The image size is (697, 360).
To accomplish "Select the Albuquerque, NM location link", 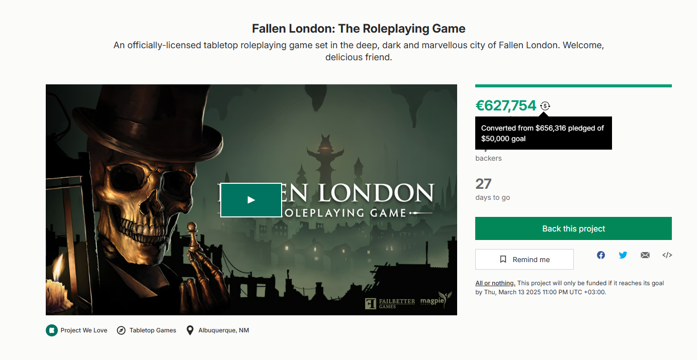I will coord(223,330).
